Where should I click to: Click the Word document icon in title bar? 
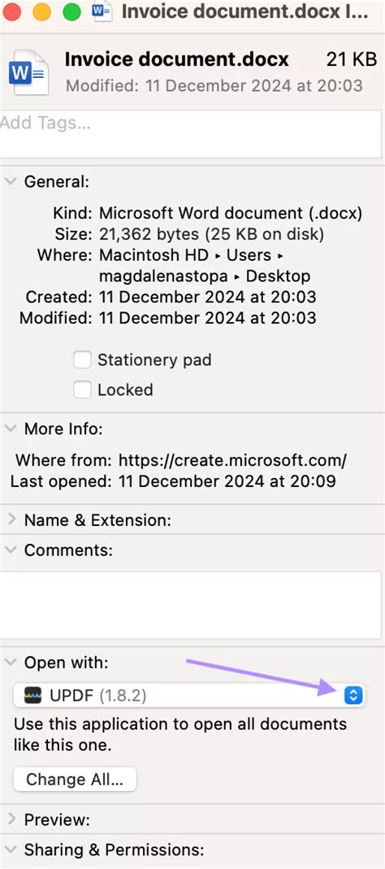pyautogui.click(x=102, y=11)
